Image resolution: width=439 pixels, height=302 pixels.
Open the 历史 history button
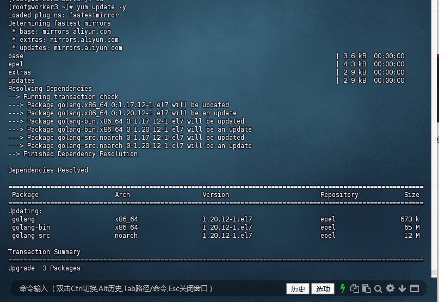tap(298, 288)
